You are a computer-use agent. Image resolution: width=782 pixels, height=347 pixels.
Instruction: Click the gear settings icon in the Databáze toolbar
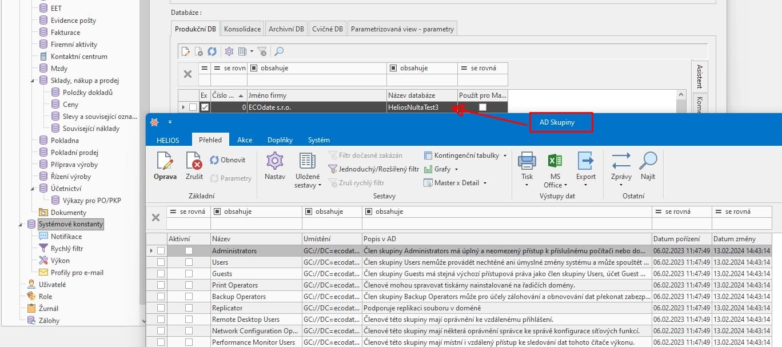(229, 51)
